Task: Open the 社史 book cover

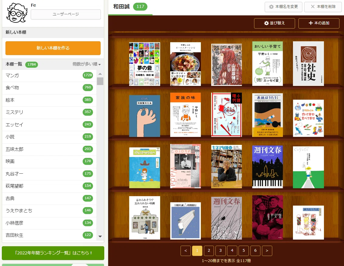Action: [x=308, y=63]
